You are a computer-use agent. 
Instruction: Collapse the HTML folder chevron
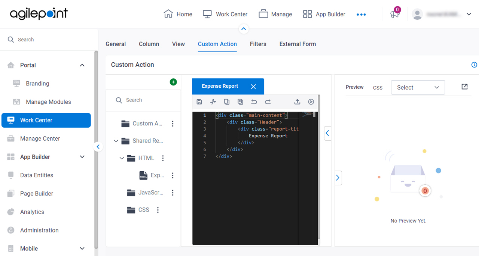coord(122,158)
